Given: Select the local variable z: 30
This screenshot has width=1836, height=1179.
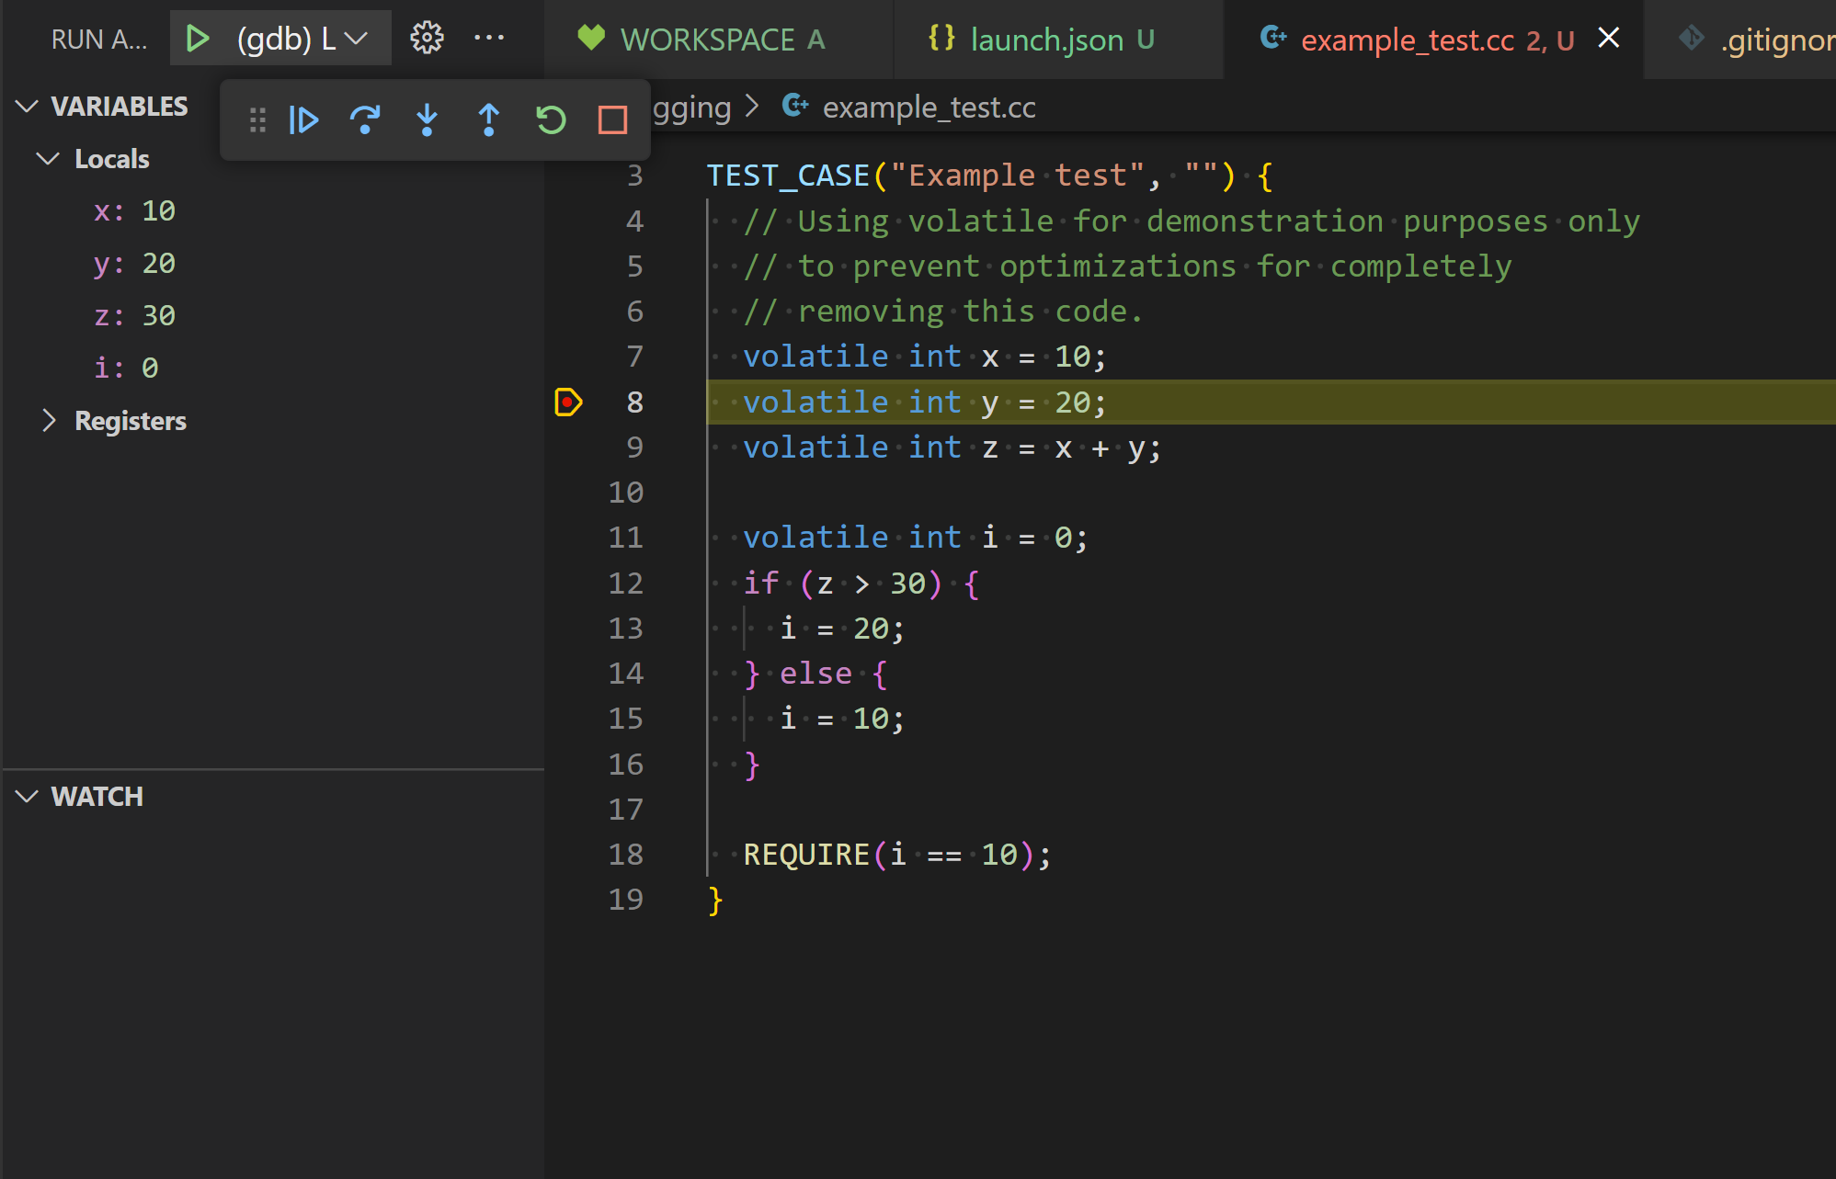Looking at the screenshot, I should pyautogui.click(x=135, y=316).
